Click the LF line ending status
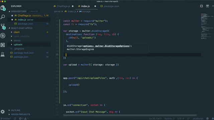 point(188,119)
